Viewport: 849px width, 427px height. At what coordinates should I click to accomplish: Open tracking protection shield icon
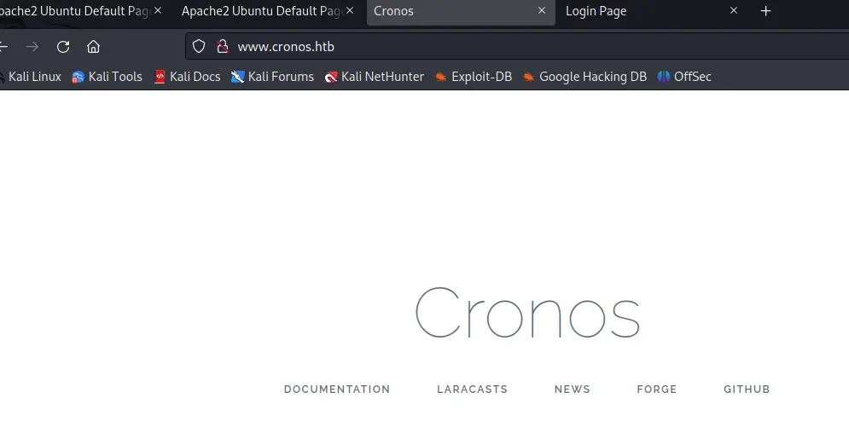[199, 47]
